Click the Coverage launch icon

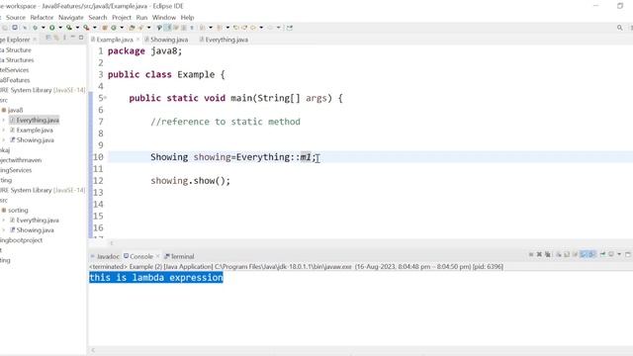click(69, 28)
